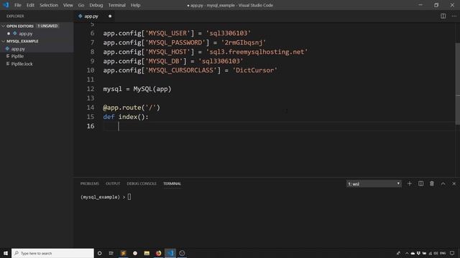The width and height of the screenshot is (460, 258).
Task: Open the Windows Start menu
Action: [x=6, y=253]
